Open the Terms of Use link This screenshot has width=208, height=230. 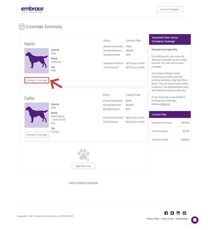click(167, 219)
